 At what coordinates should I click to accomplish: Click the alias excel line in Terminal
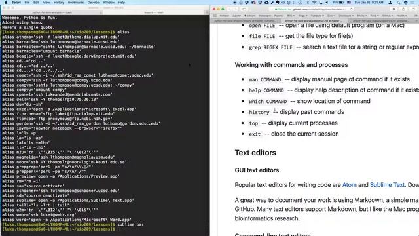tap(69, 109)
